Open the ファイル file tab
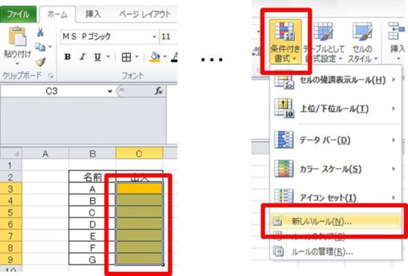 pos(18,14)
